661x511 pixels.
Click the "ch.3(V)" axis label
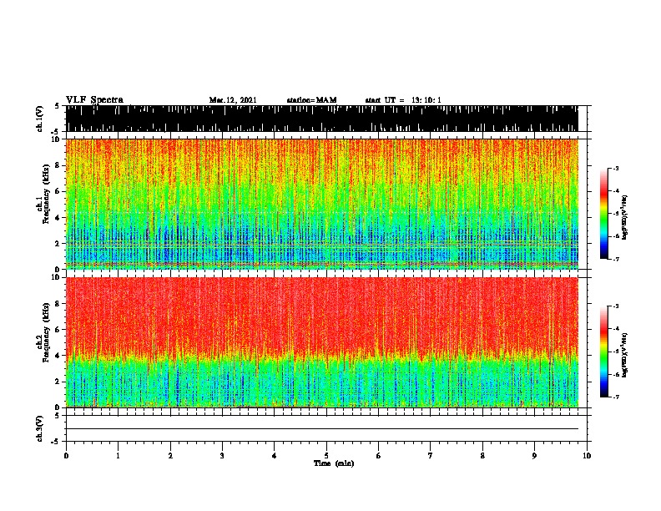point(40,428)
